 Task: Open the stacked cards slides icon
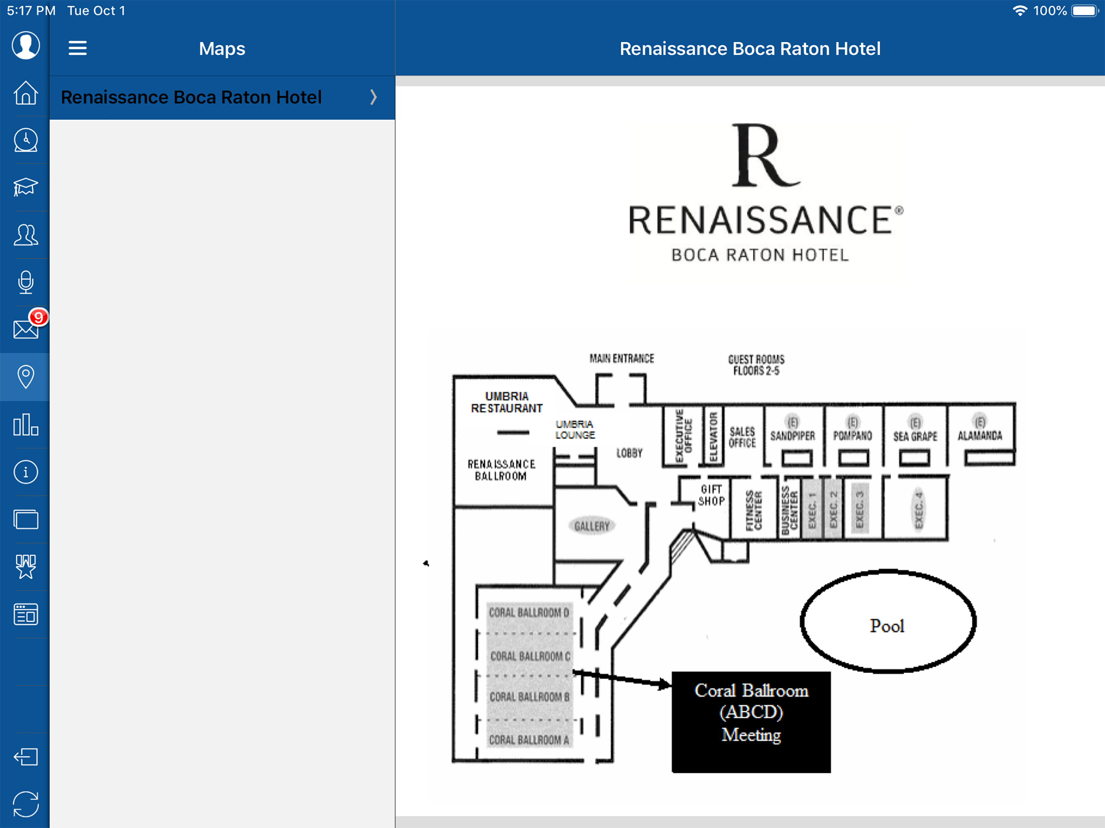(x=25, y=520)
